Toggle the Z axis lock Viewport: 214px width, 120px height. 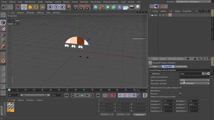coord(62,7)
